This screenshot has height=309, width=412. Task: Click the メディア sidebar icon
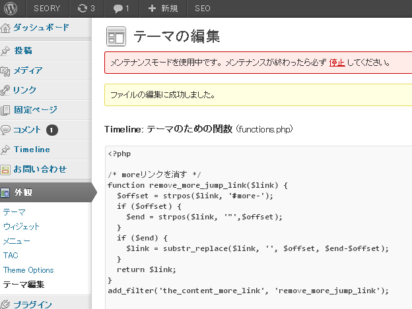[x=6, y=70]
